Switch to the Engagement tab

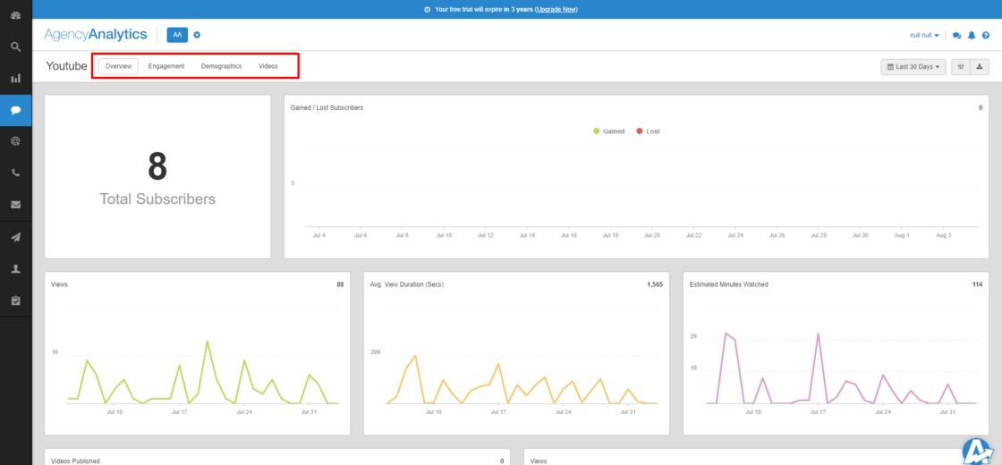point(166,66)
